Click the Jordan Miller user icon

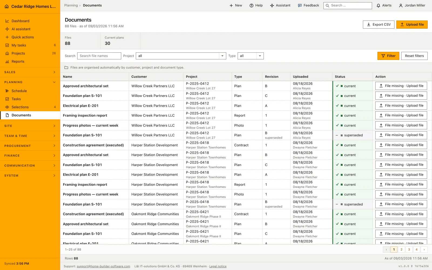click(x=401, y=5)
